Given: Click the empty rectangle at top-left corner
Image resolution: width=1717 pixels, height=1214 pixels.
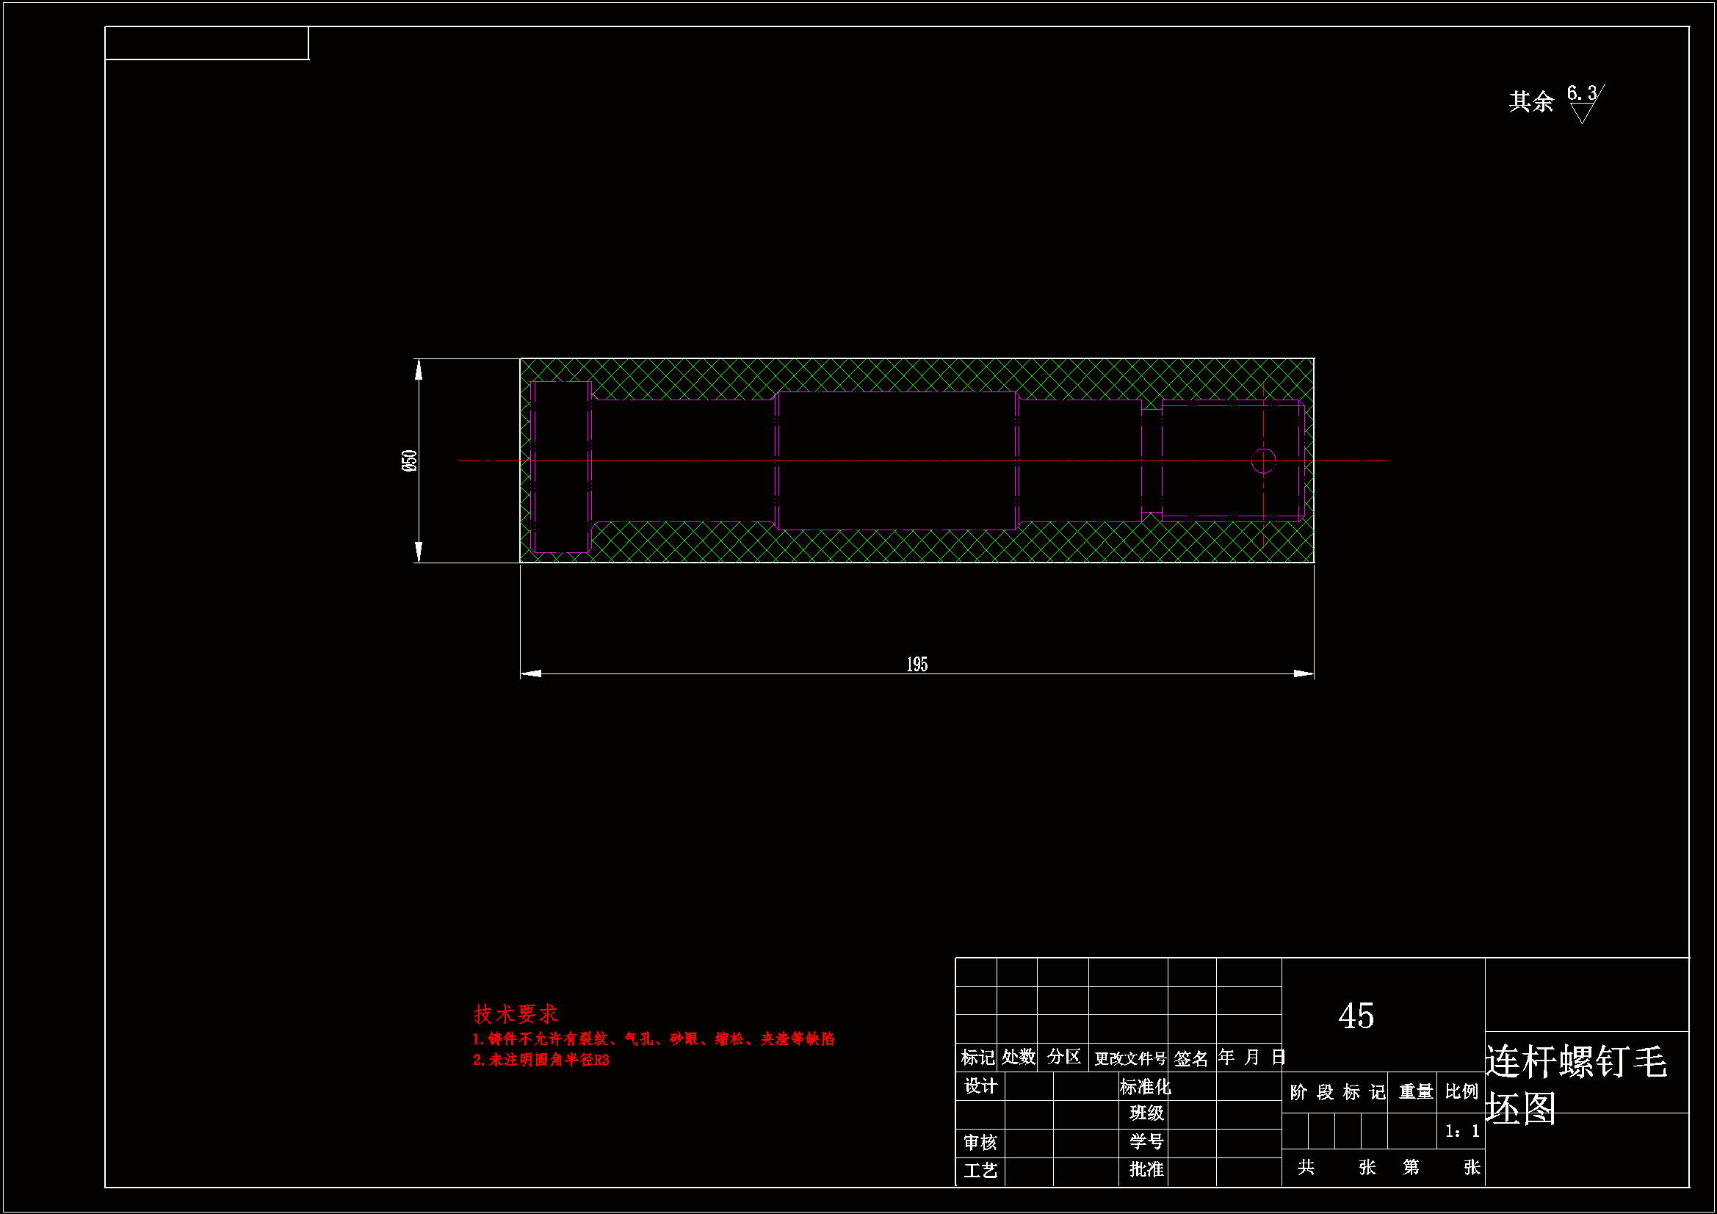Looking at the screenshot, I should point(206,43).
